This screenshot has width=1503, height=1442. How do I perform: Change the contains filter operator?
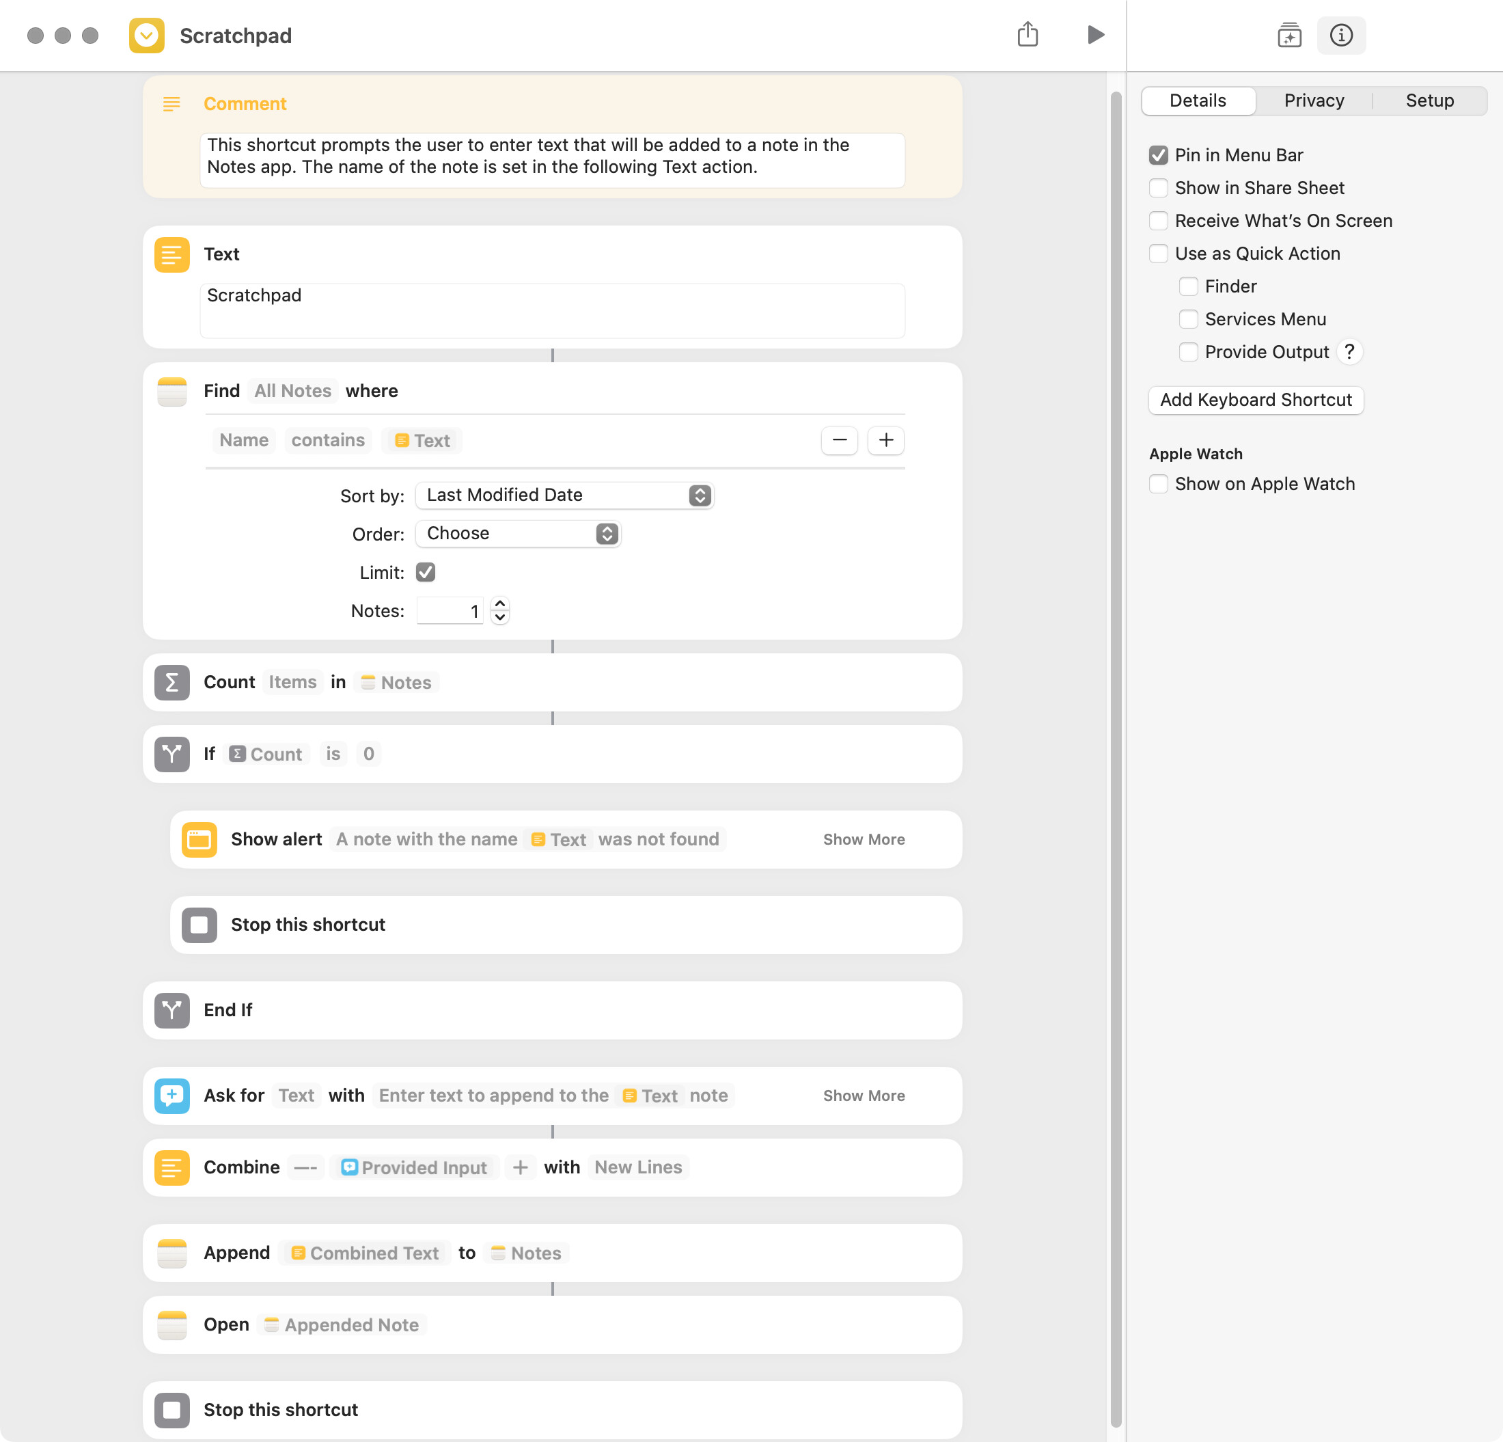[x=328, y=440]
